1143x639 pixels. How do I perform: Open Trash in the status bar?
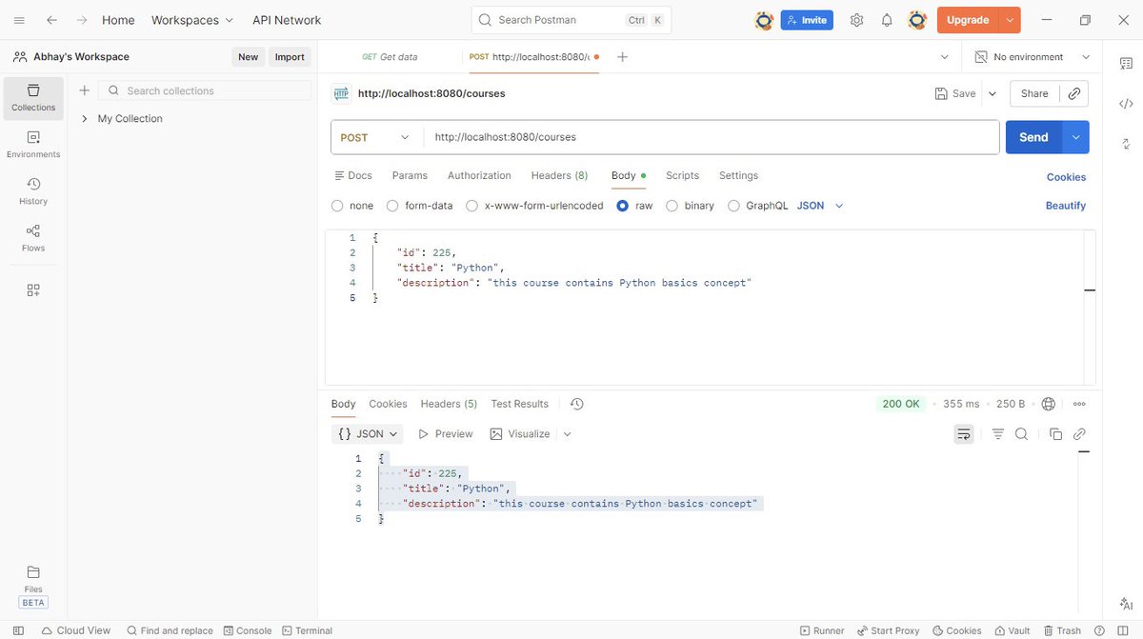click(1062, 630)
